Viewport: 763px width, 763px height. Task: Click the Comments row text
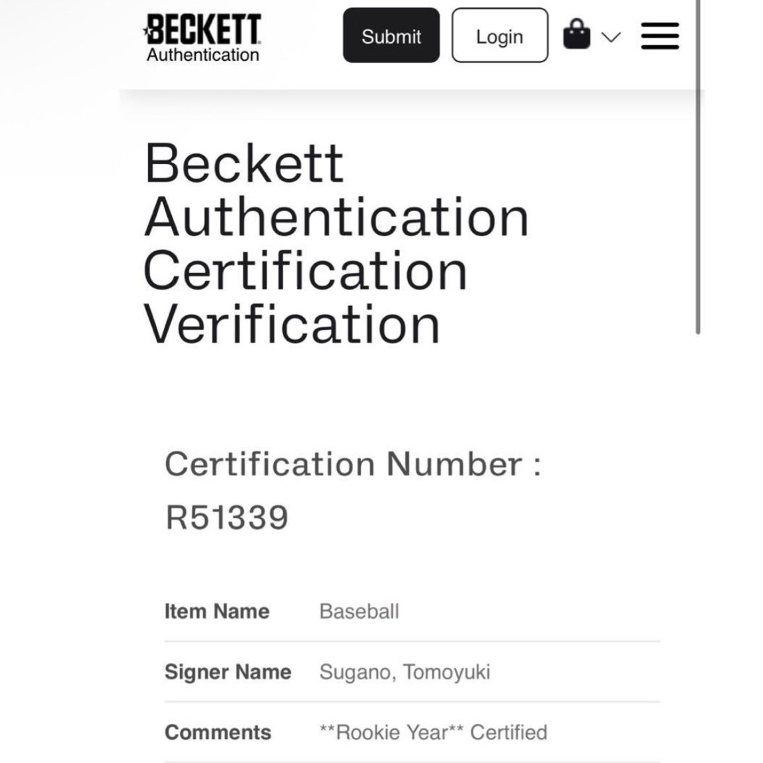point(433,732)
